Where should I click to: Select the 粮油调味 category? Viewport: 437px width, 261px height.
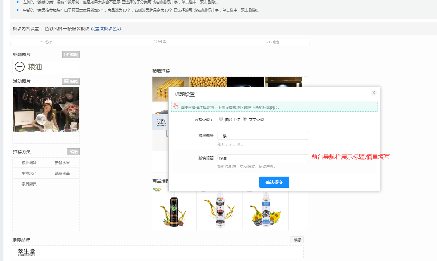pyautogui.click(x=29, y=163)
